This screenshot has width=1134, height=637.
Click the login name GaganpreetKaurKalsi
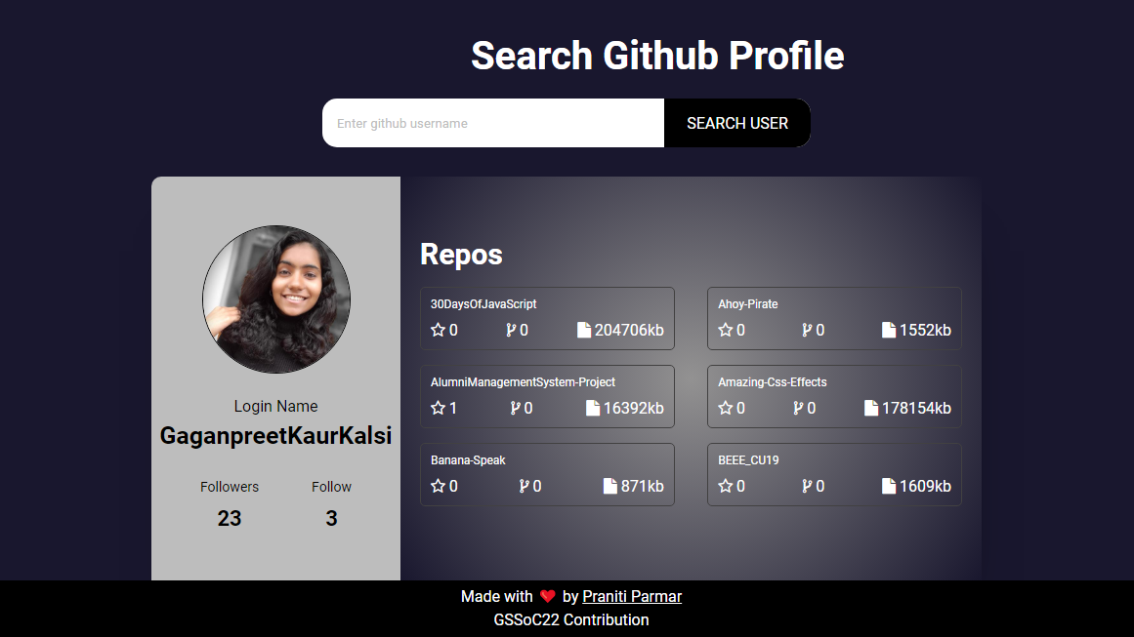(x=275, y=436)
